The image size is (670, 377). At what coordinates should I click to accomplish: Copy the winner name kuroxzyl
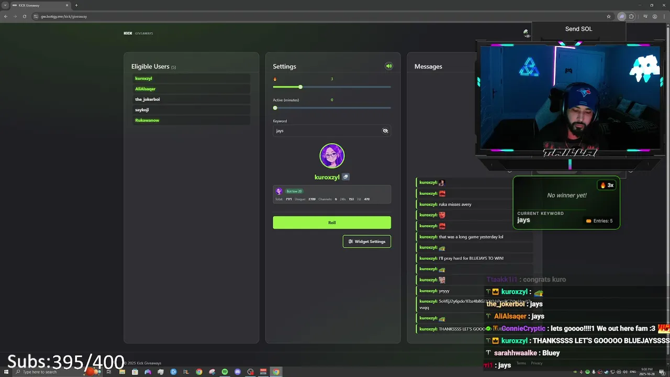(345, 177)
